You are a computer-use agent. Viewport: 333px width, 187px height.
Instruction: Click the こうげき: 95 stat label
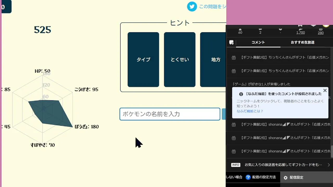(86, 89)
